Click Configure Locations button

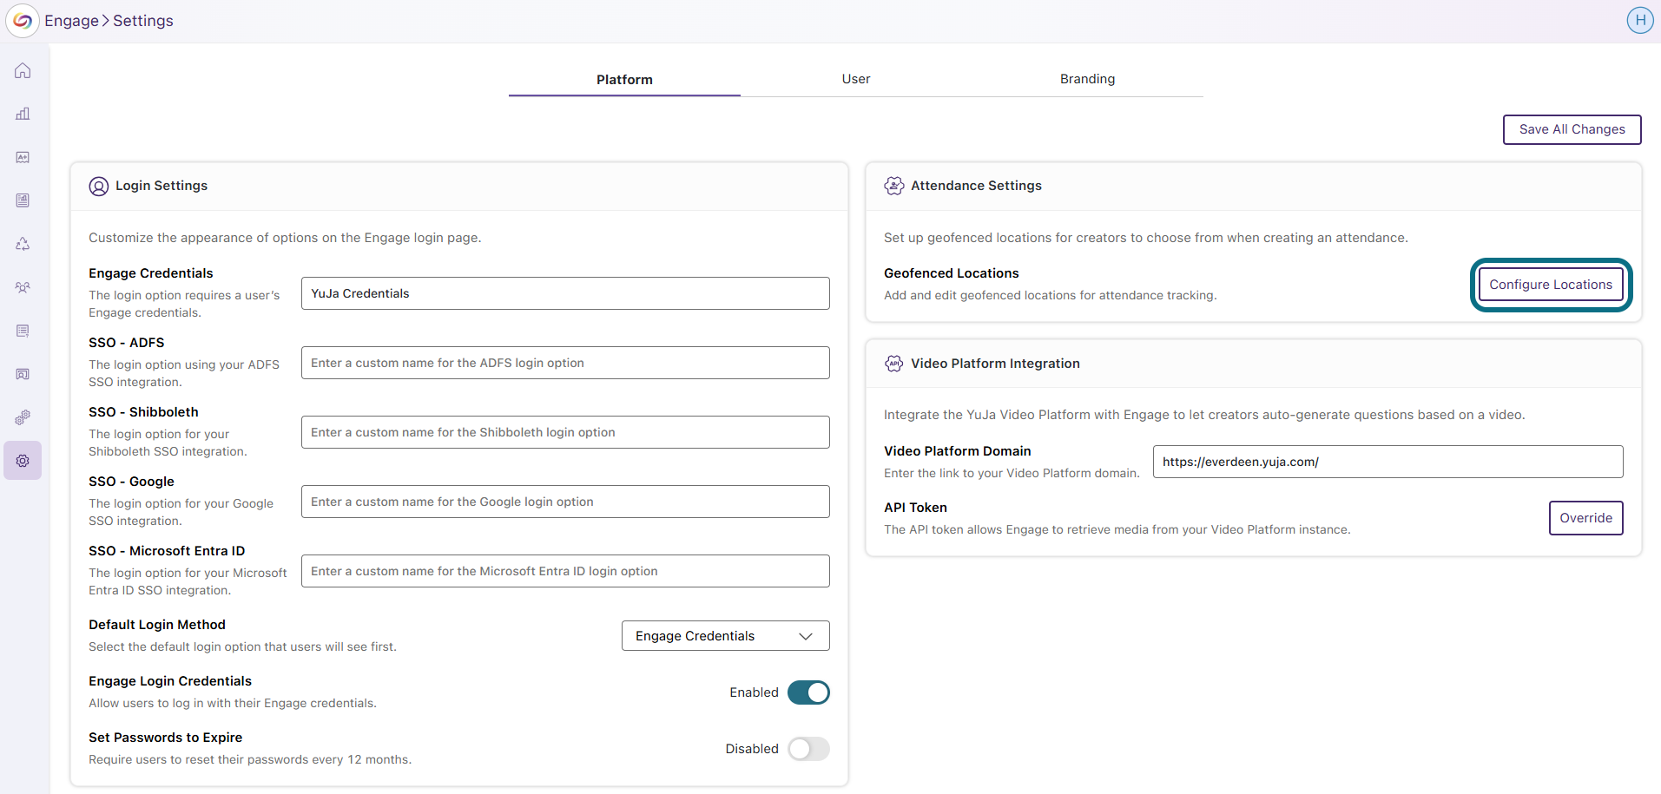(1551, 285)
